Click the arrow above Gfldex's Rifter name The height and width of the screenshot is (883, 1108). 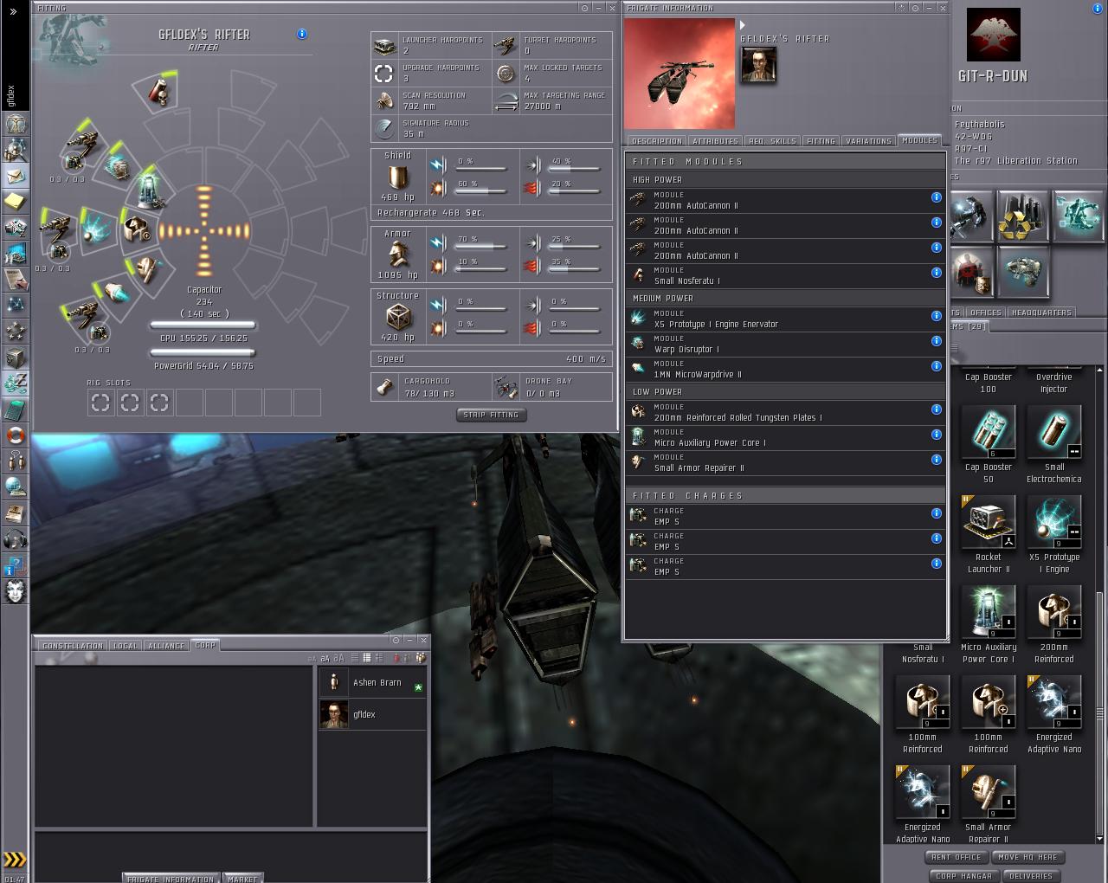pyautogui.click(x=743, y=25)
